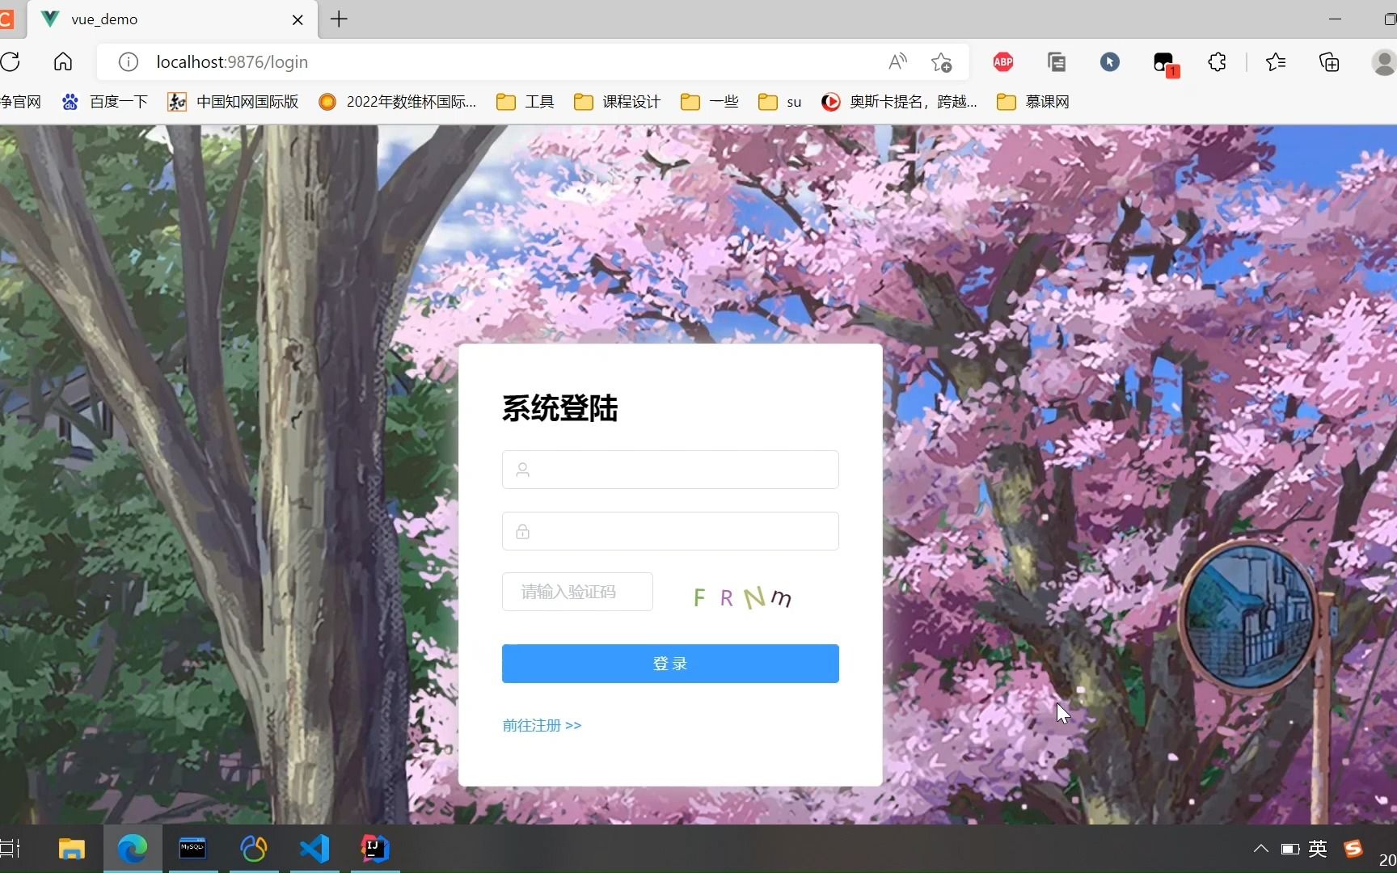
Task: Open the user profile avatar
Action: pos(1384,62)
